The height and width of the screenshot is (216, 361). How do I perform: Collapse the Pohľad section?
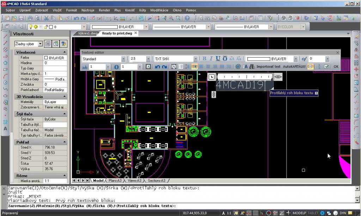click(x=65, y=142)
